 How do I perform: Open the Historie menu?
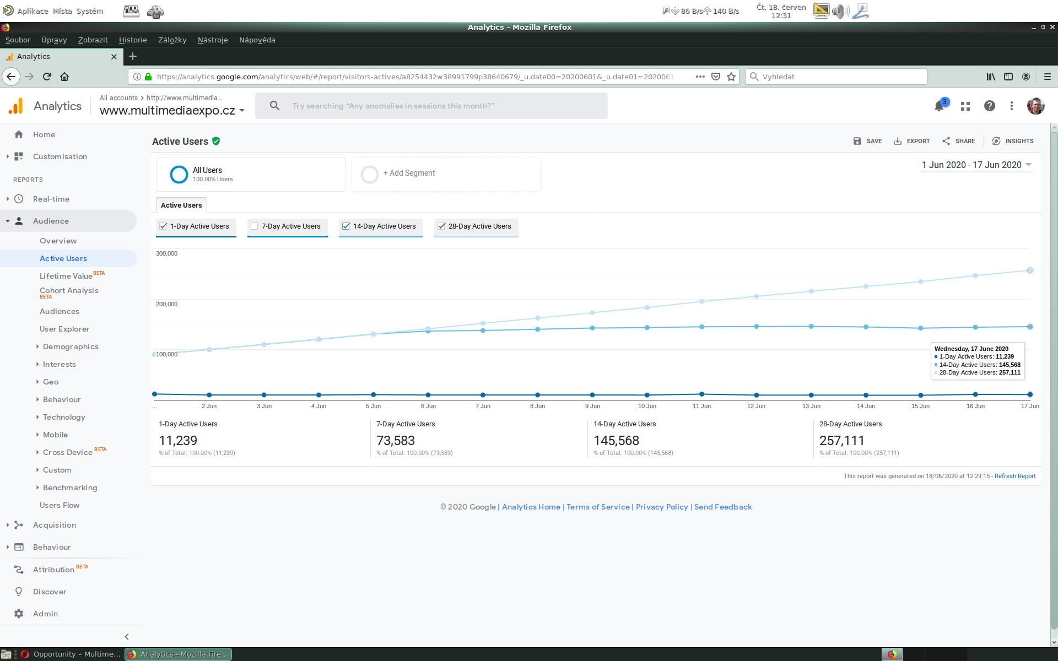tap(133, 40)
